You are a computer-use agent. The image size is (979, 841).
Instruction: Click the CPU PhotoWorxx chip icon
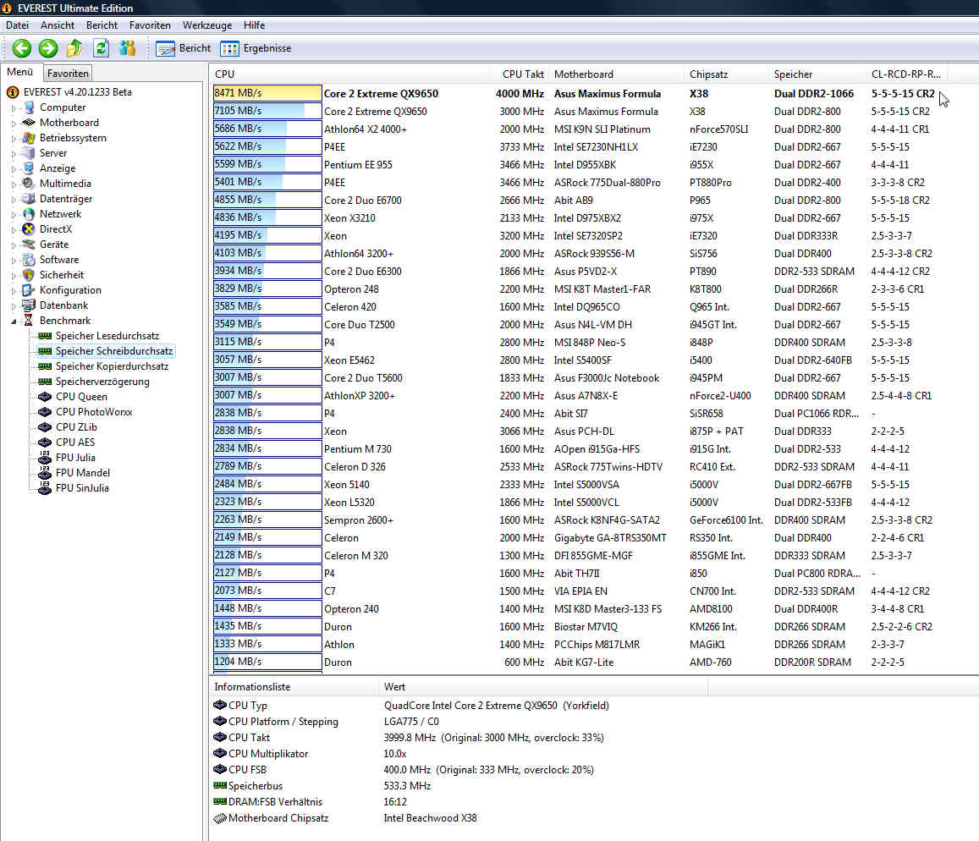point(44,412)
